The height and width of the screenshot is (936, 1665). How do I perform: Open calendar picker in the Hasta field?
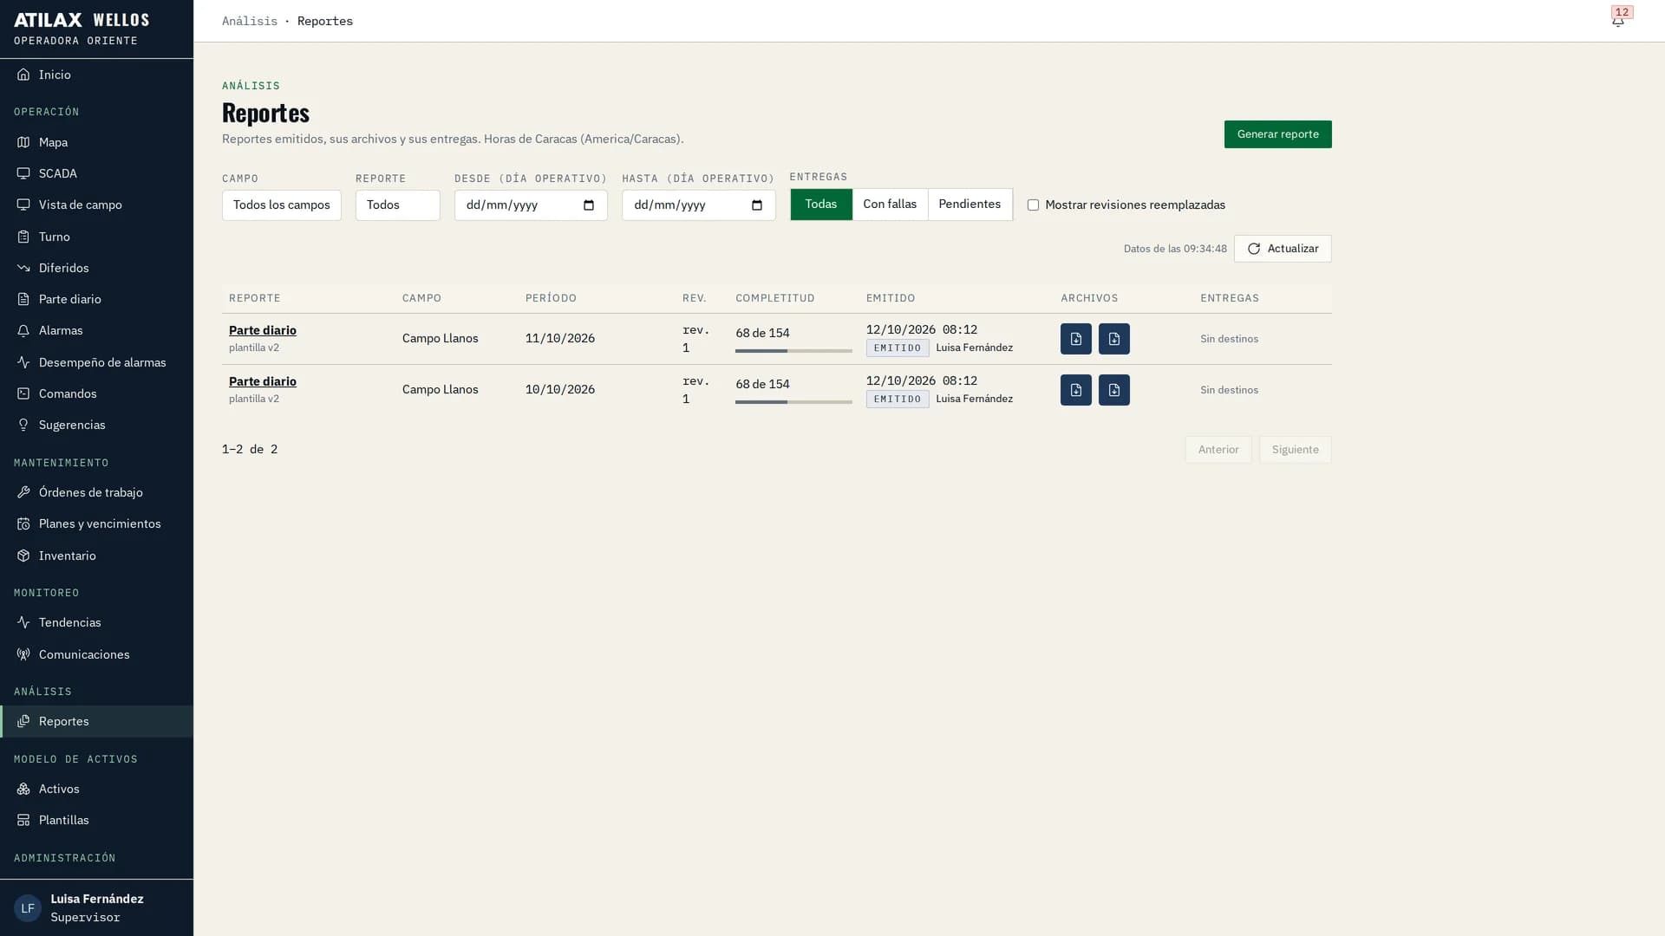click(757, 205)
